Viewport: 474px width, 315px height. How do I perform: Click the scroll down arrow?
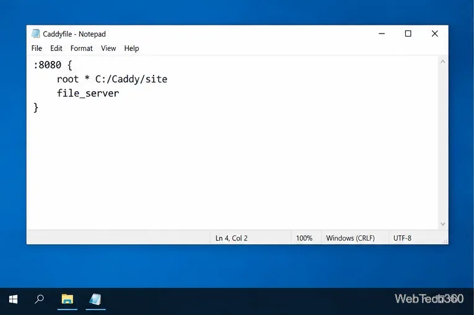(443, 224)
